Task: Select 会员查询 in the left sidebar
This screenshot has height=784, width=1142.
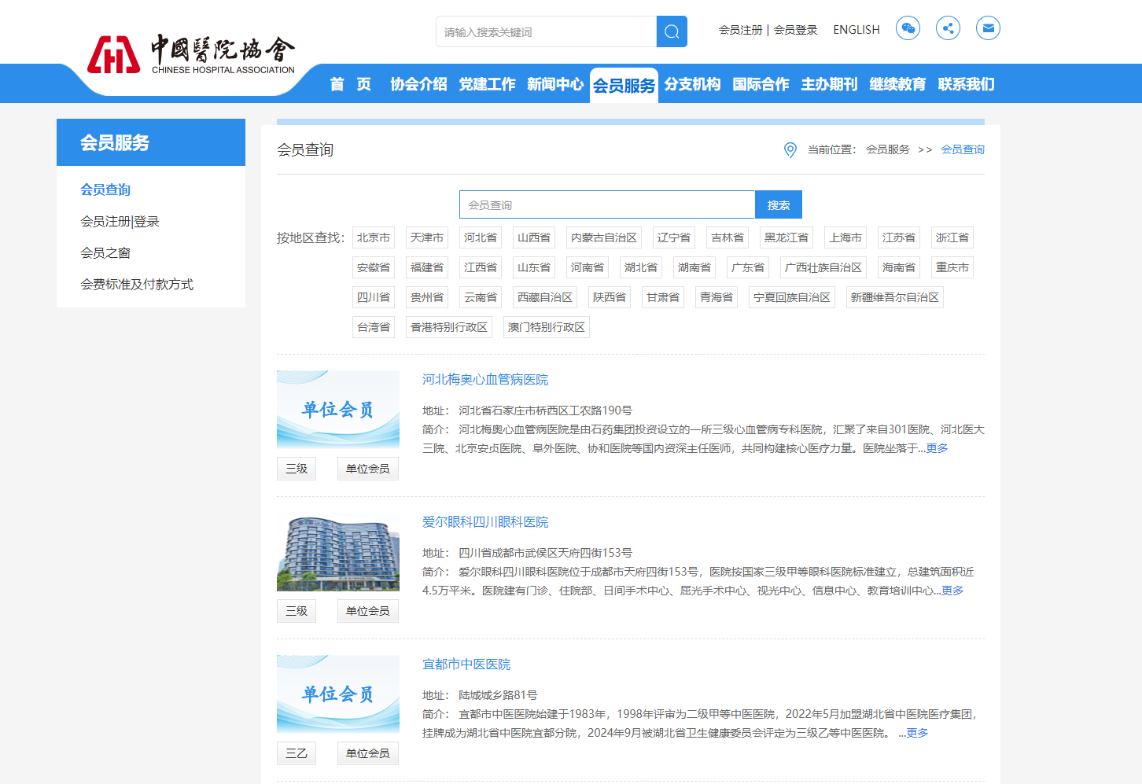Action: pos(105,190)
